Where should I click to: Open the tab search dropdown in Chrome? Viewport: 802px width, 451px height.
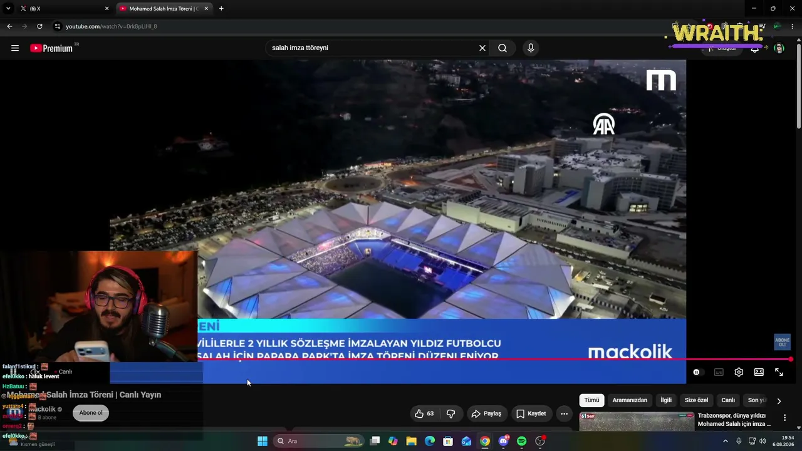point(8,9)
